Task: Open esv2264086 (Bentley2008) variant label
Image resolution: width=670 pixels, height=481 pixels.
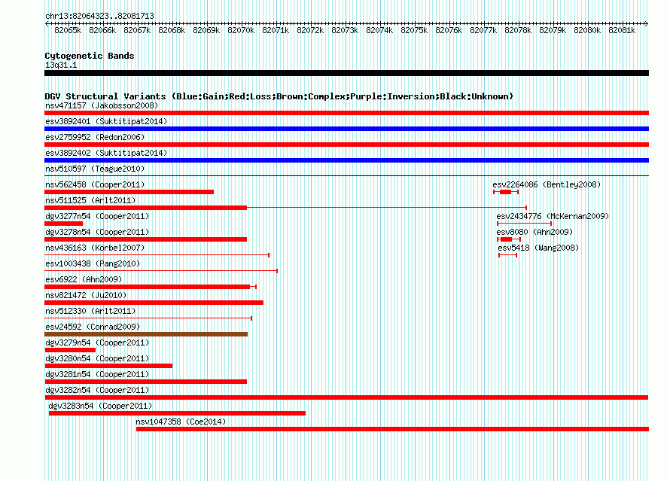Action: click(547, 184)
